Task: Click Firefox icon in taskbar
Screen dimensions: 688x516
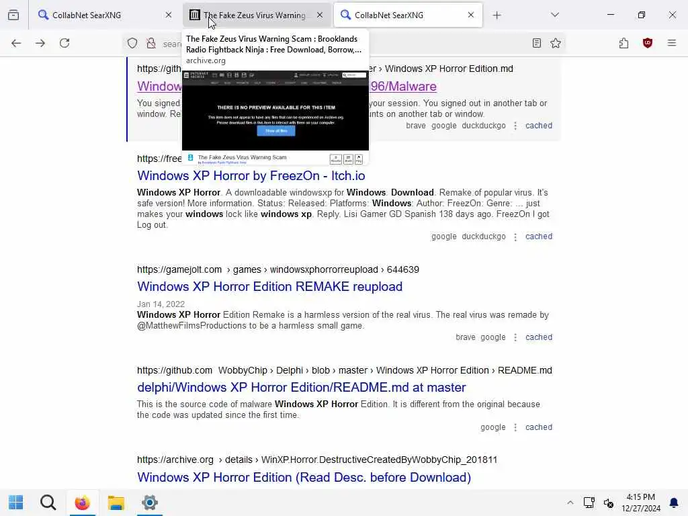Action: coord(82,503)
